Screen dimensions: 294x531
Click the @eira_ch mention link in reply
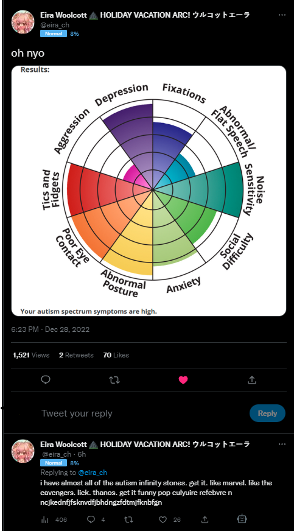point(93,473)
